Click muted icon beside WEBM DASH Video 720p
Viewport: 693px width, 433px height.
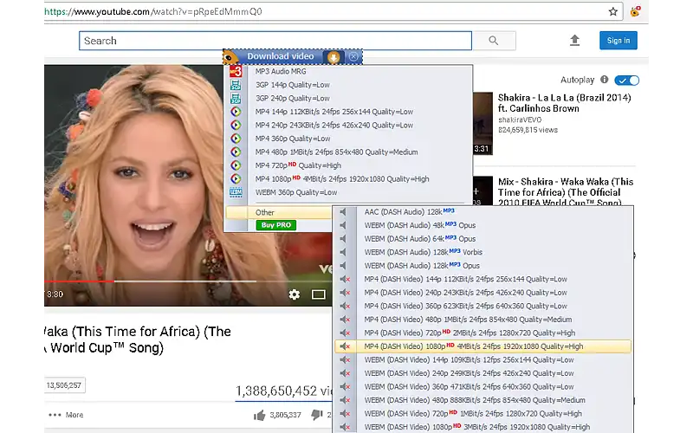pyautogui.click(x=344, y=414)
